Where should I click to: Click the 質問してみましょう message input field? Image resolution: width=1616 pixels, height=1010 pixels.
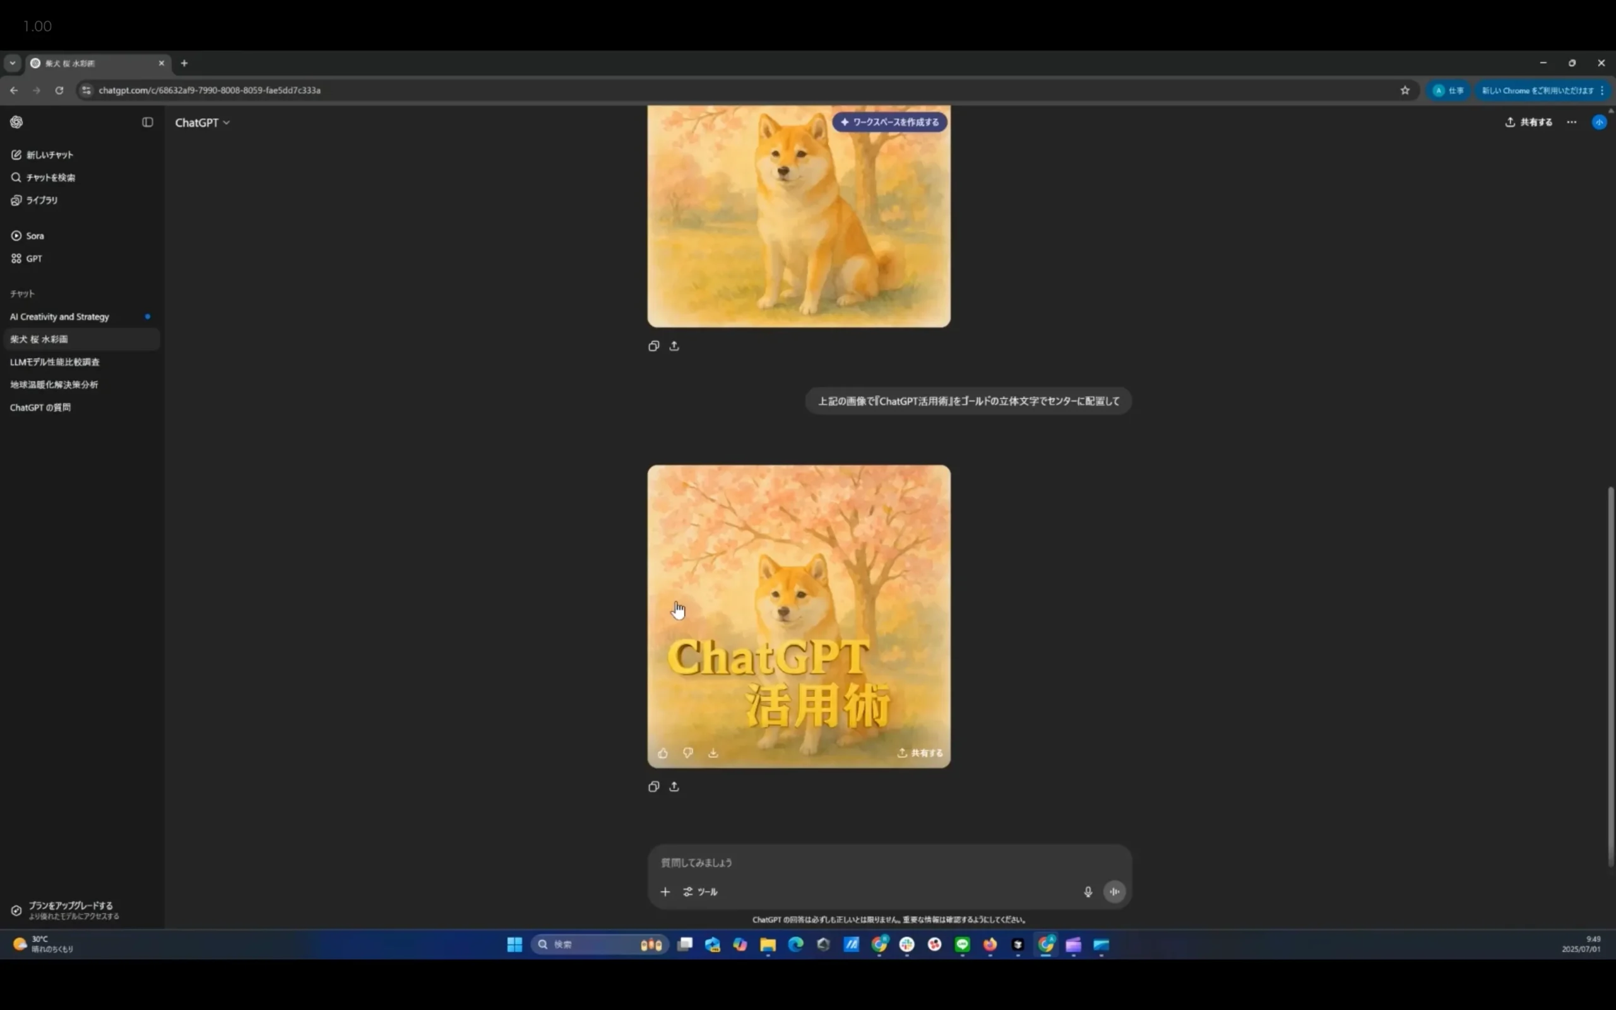pyautogui.click(x=868, y=862)
